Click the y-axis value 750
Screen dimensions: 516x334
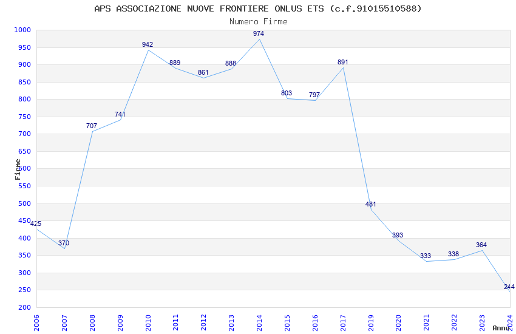[x=24, y=117]
